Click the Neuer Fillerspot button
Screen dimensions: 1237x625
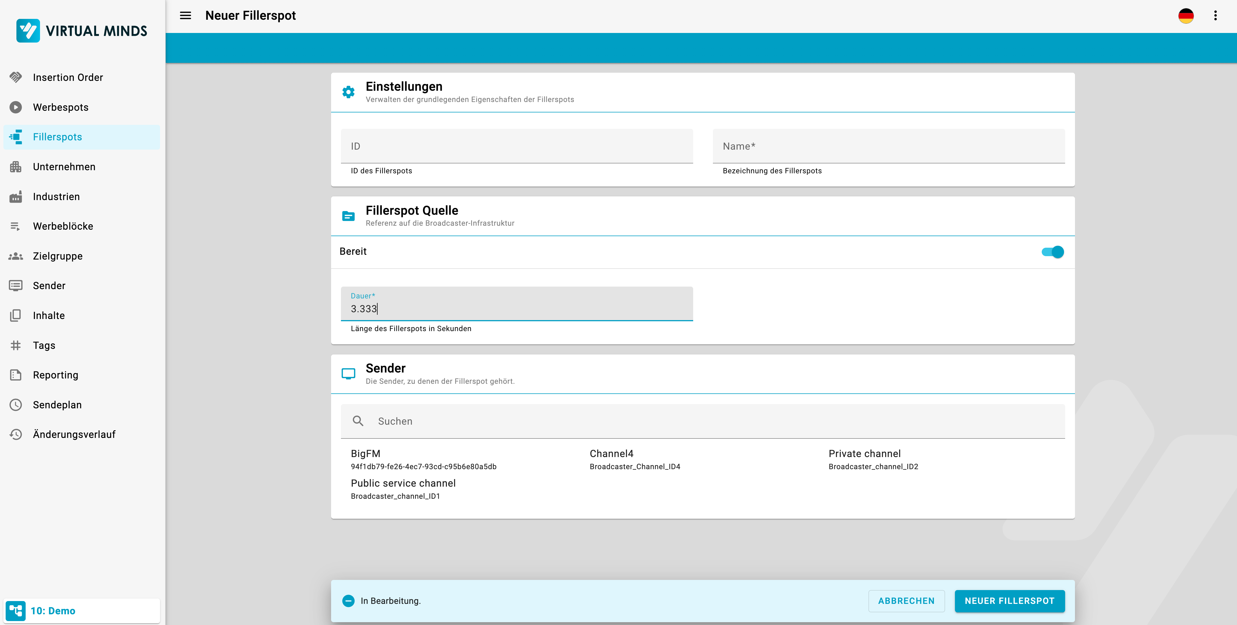[1009, 600]
